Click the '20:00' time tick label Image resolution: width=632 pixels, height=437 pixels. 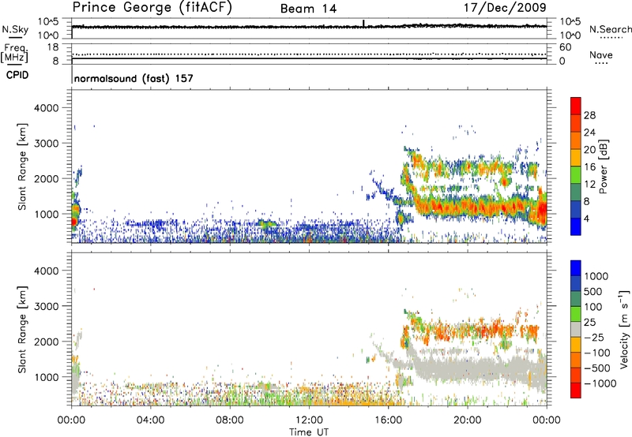pyautogui.click(x=467, y=420)
